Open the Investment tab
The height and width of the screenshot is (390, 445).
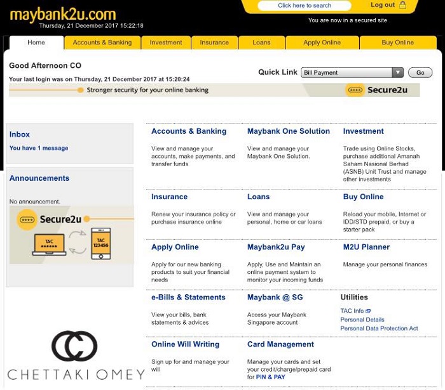[166, 42]
